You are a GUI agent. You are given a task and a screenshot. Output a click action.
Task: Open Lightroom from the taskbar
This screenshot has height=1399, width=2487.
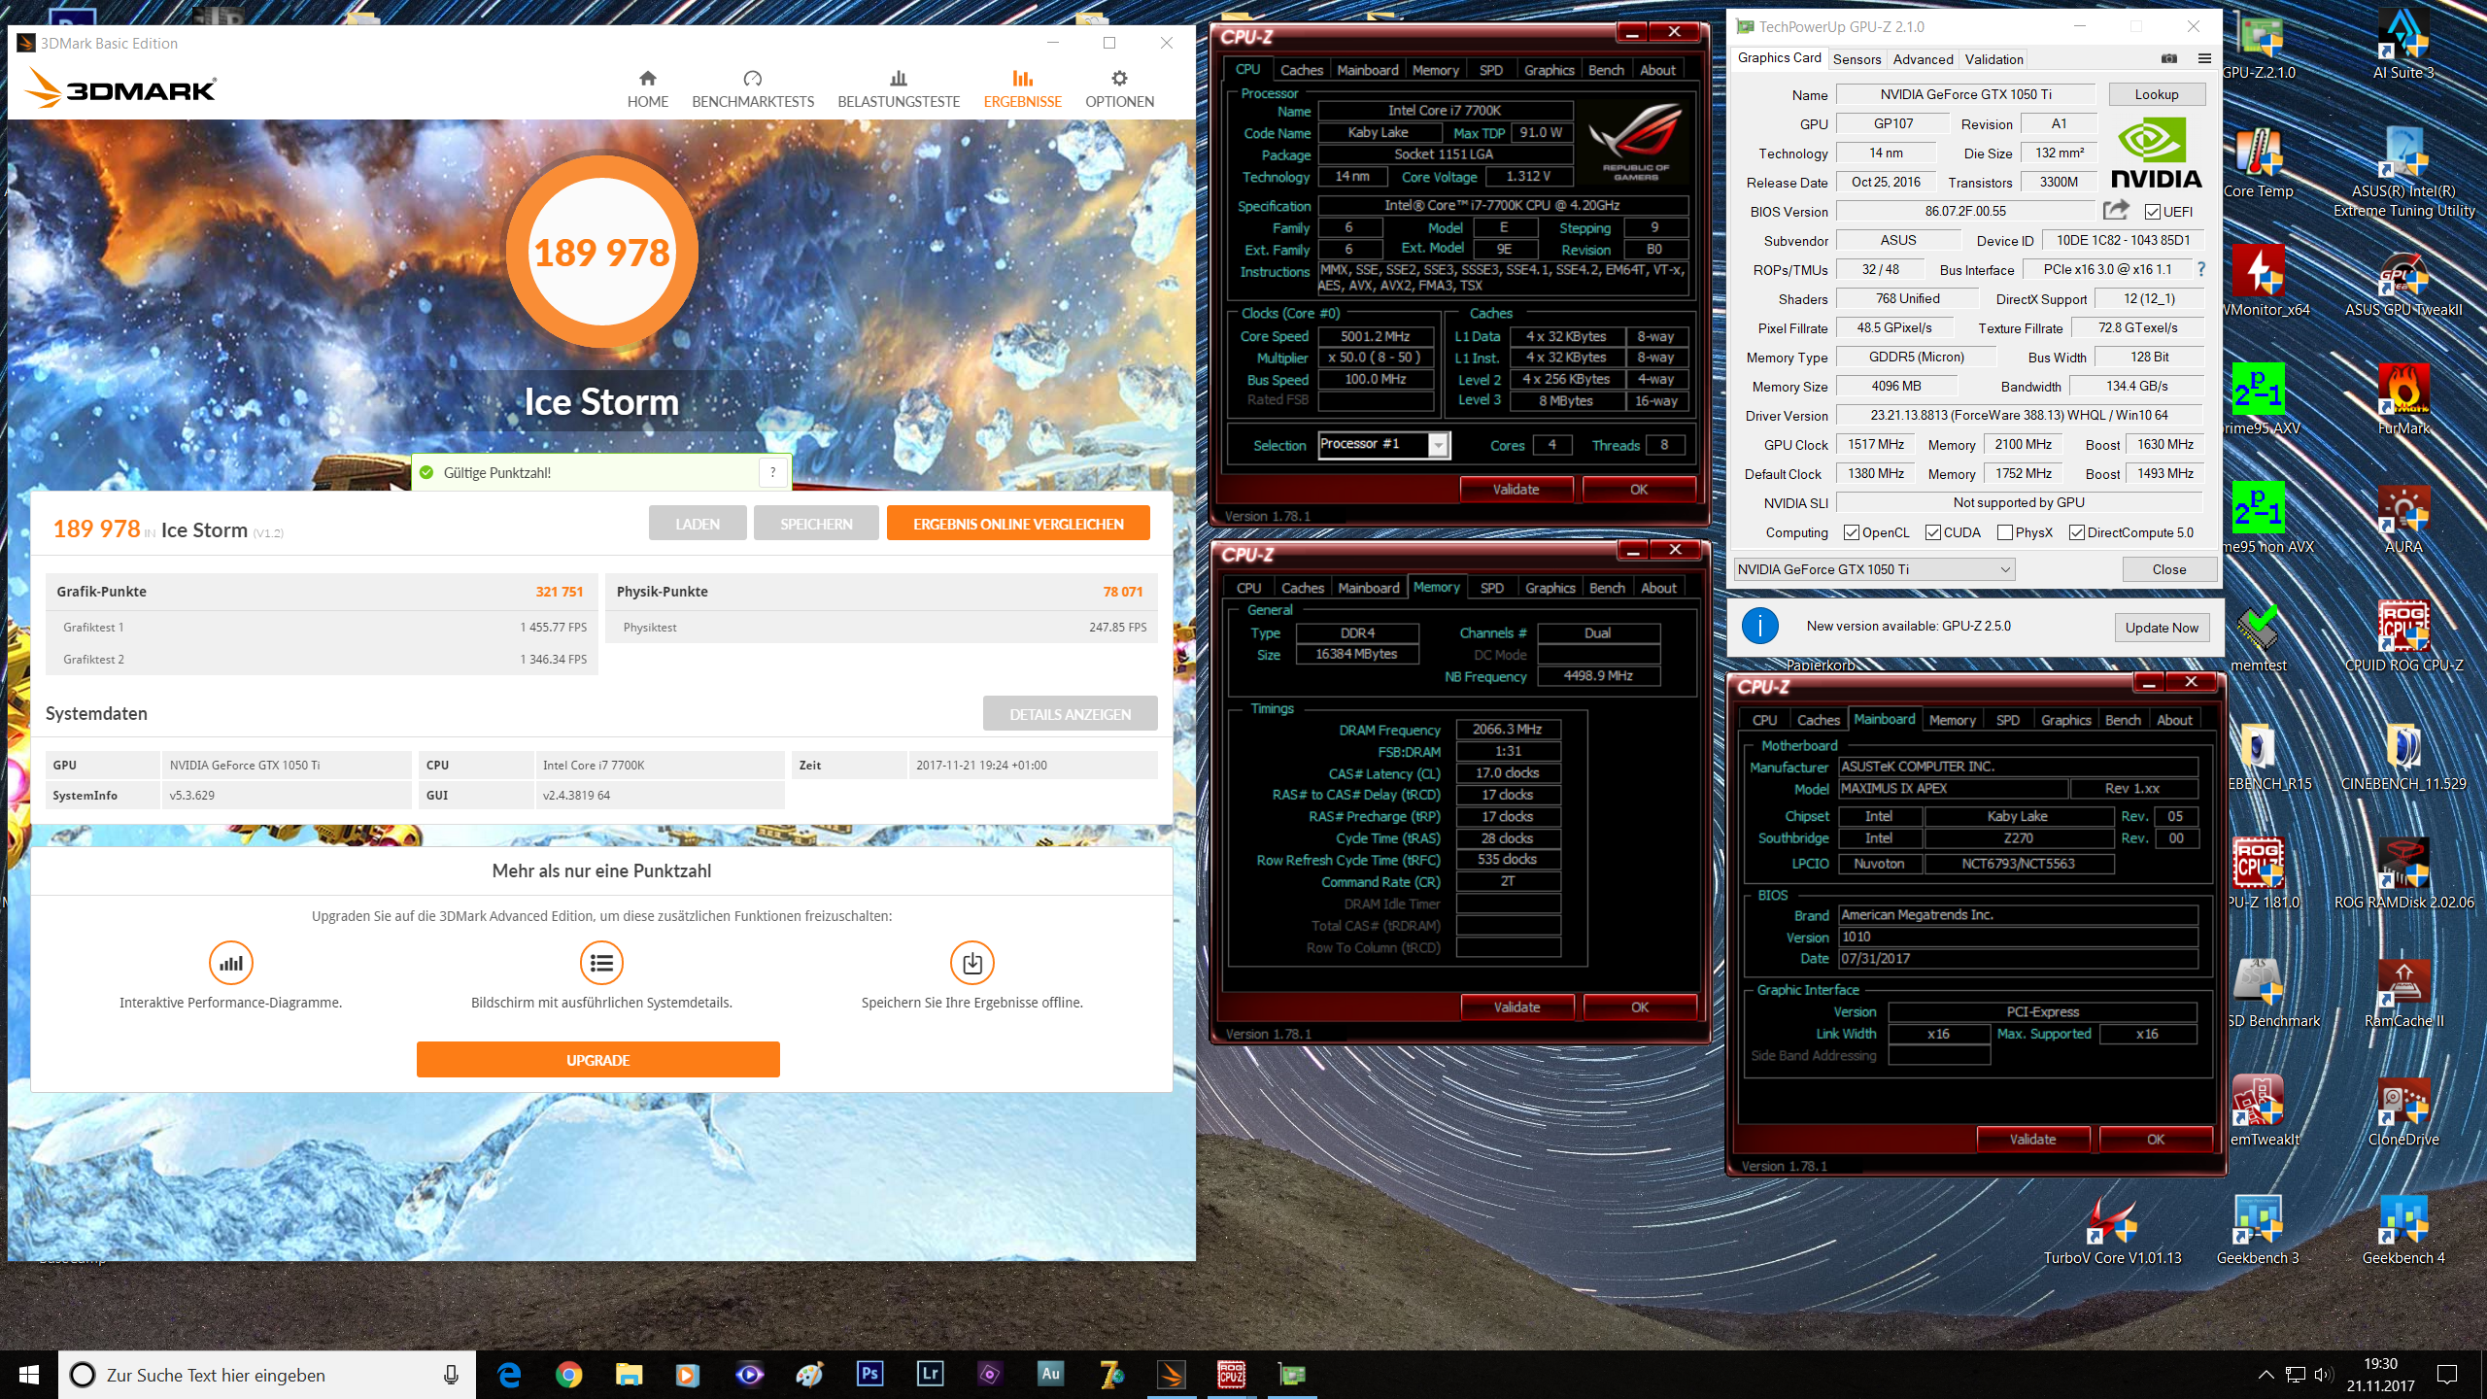(x=930, y=1374)
